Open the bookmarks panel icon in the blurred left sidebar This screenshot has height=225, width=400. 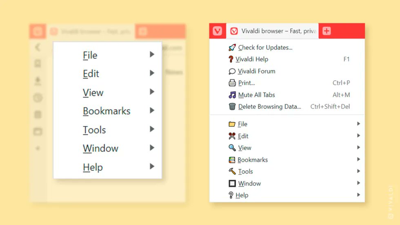pos(38,63)
